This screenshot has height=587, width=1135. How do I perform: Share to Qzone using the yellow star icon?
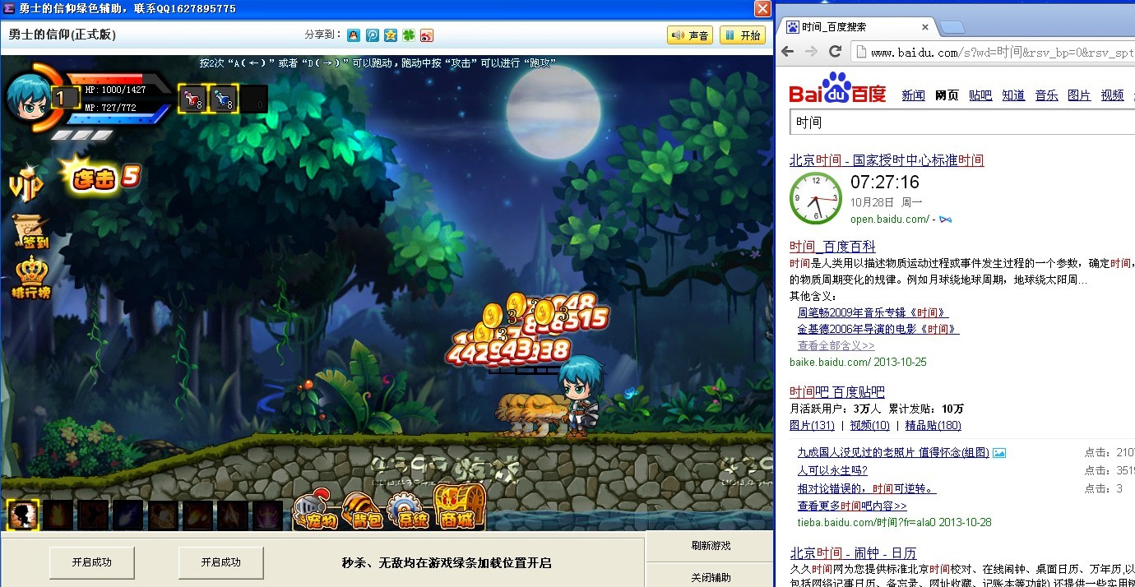coord(390,35)
